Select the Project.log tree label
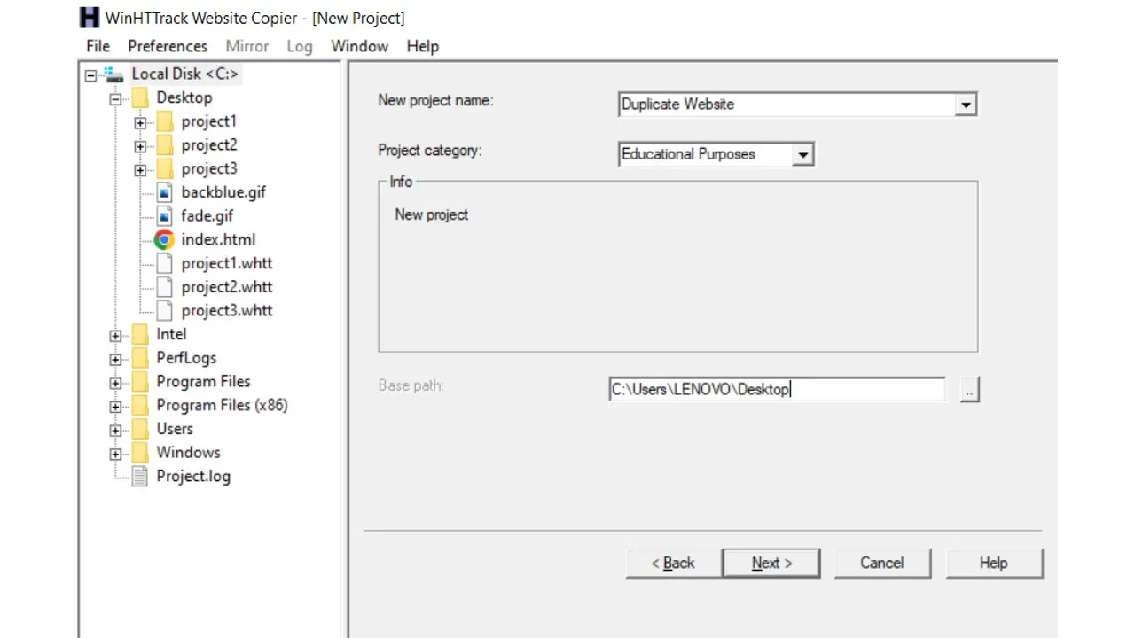The width and height of the screenshot is (1135, 638). click(x=193, y=477)
